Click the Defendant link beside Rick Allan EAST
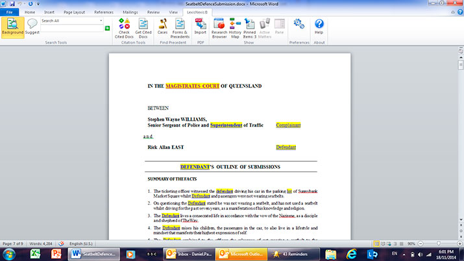This screenshot has height=261, width=464. (x=286, y=147)
